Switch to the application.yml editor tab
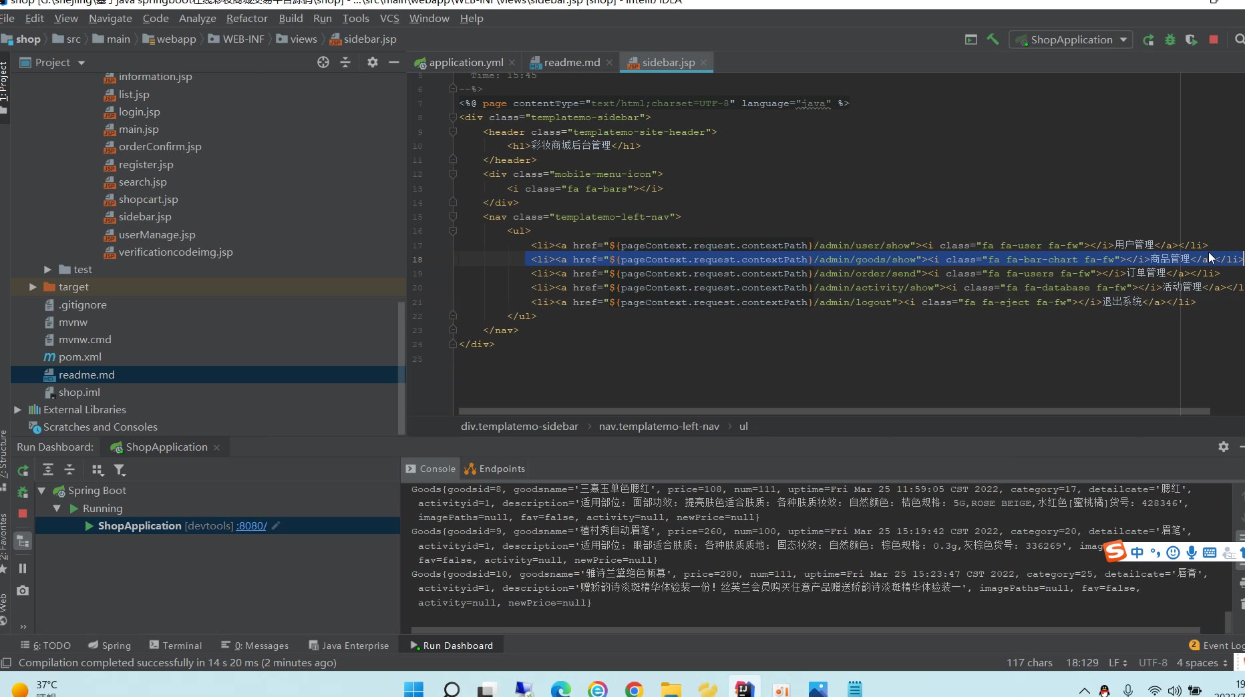1245x697 pixels. click(x=466, y=62)
